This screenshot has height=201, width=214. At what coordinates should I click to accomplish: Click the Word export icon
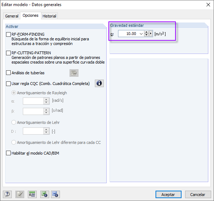click(55, 194)
